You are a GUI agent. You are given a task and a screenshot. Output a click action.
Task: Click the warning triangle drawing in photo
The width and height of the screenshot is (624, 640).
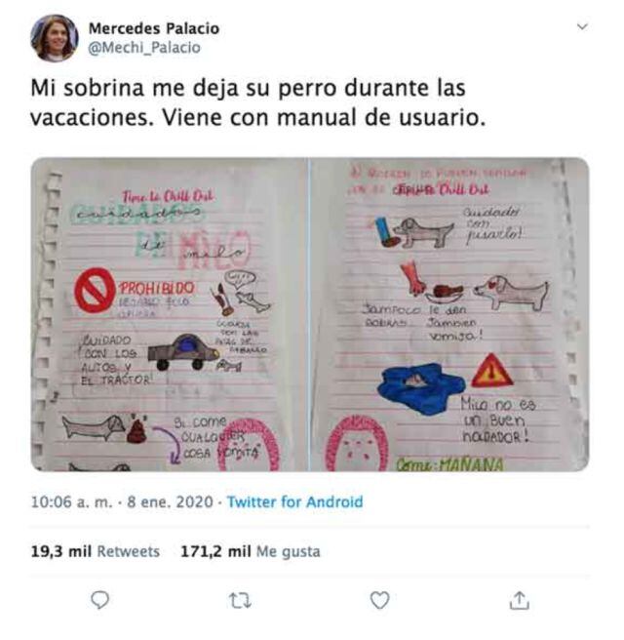point(491,371)
